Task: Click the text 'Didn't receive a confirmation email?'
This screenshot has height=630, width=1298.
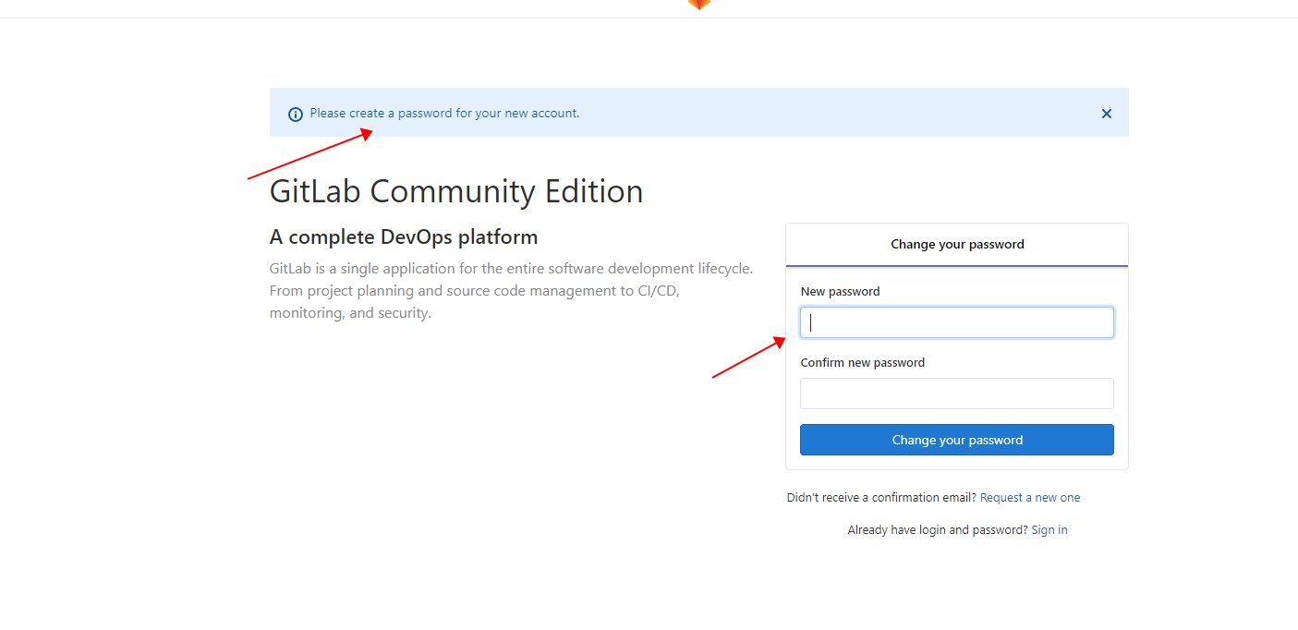Action: (x=881, y=498)
